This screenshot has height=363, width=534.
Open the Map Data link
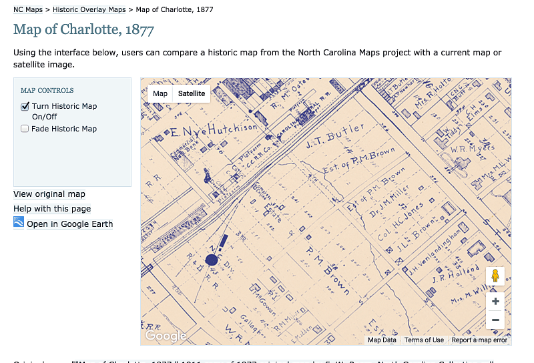click(382, 340)
